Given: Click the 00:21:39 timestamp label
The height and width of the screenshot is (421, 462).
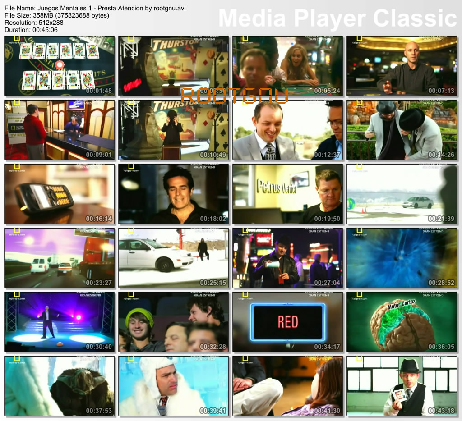Looking at the screenshot, I should coord(441,219).
